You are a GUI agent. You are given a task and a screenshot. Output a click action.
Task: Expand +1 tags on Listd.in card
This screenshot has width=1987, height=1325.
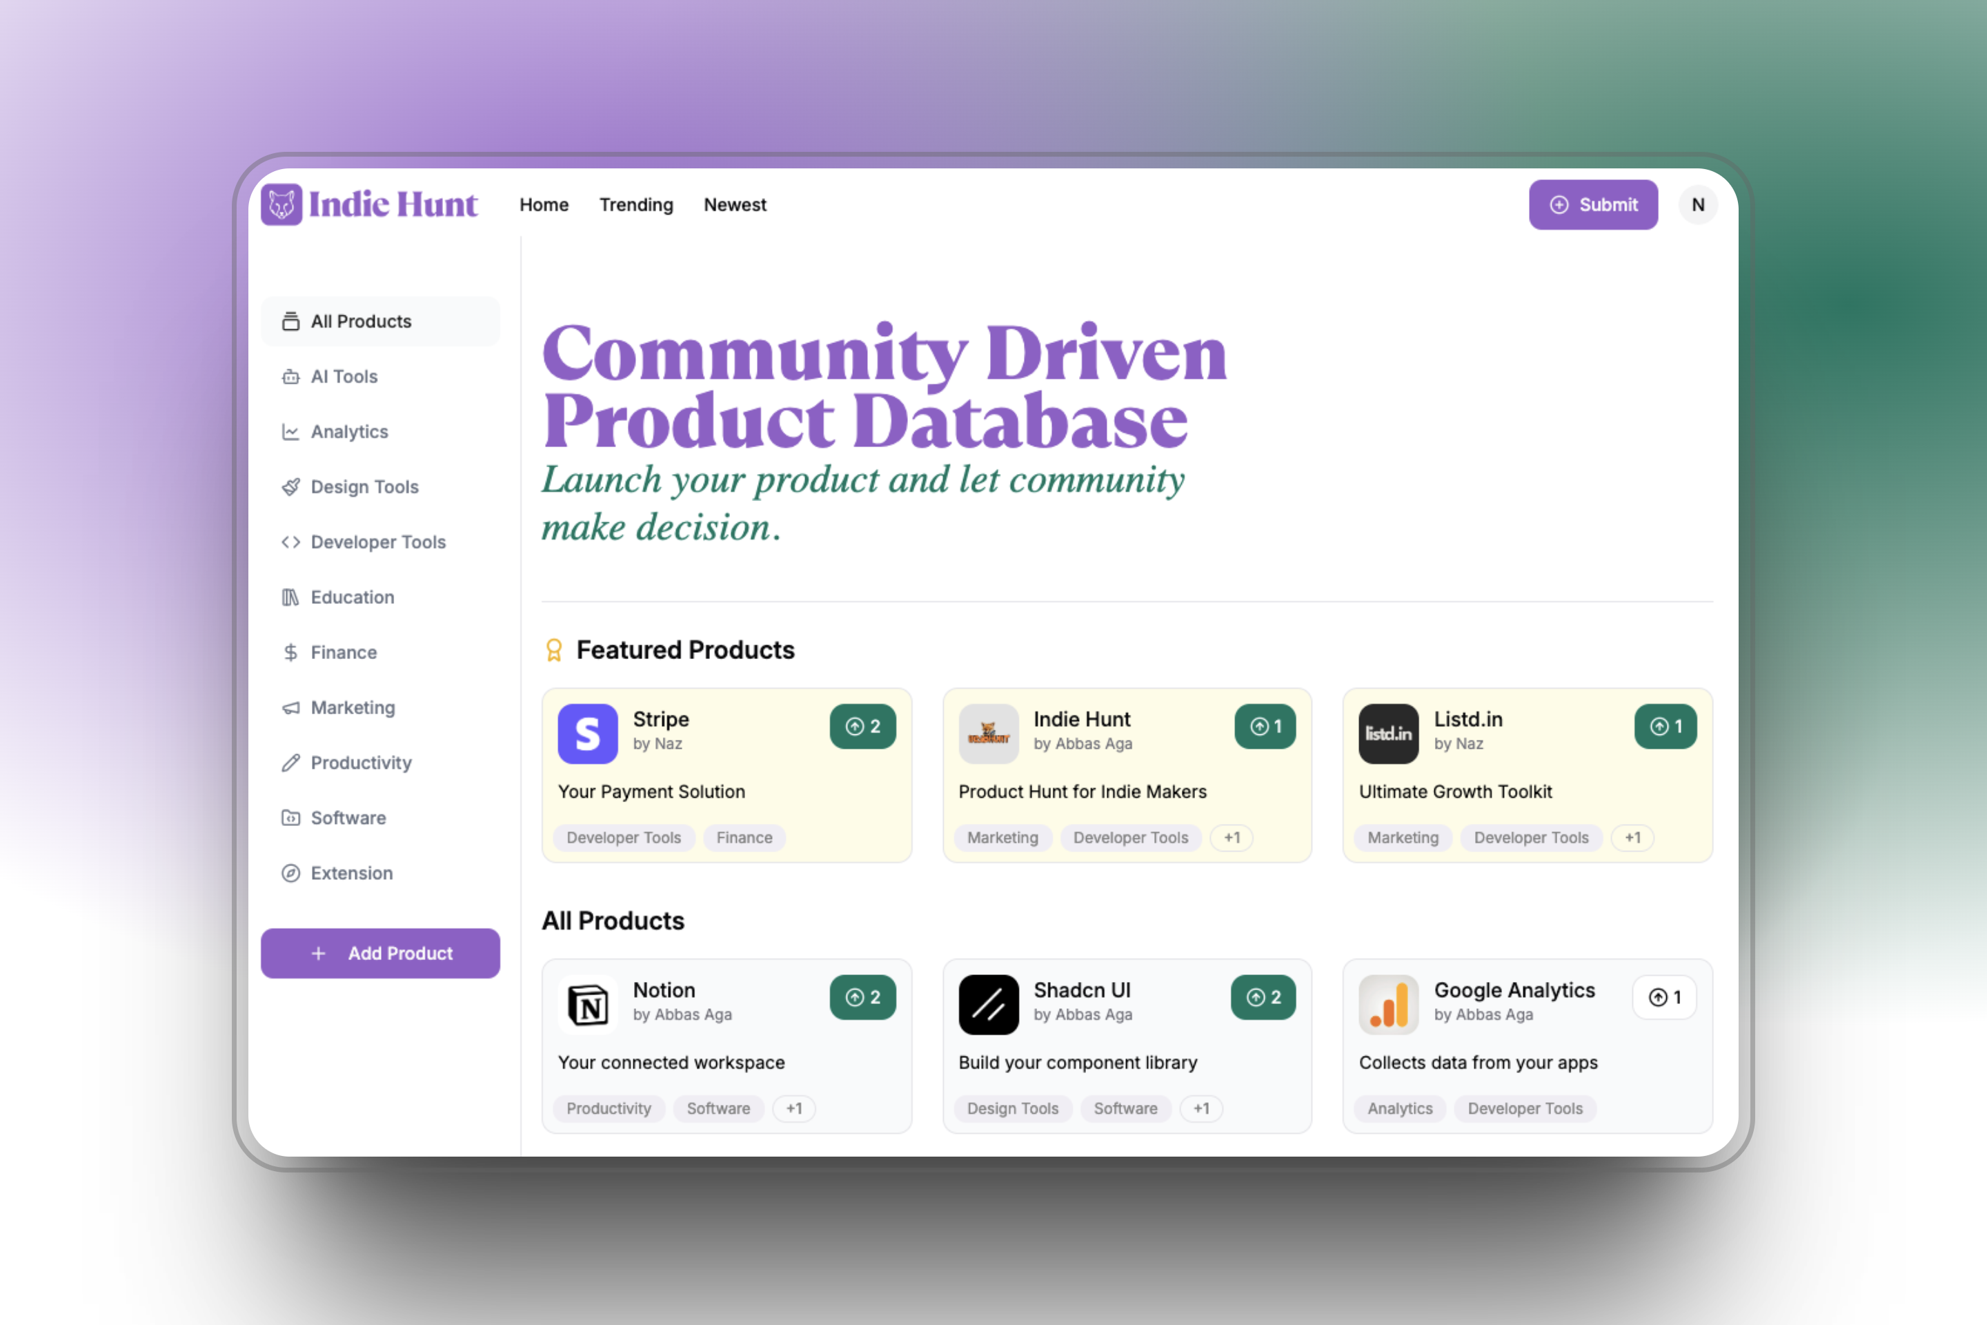pyautogui.click(x=1632, y=837)
